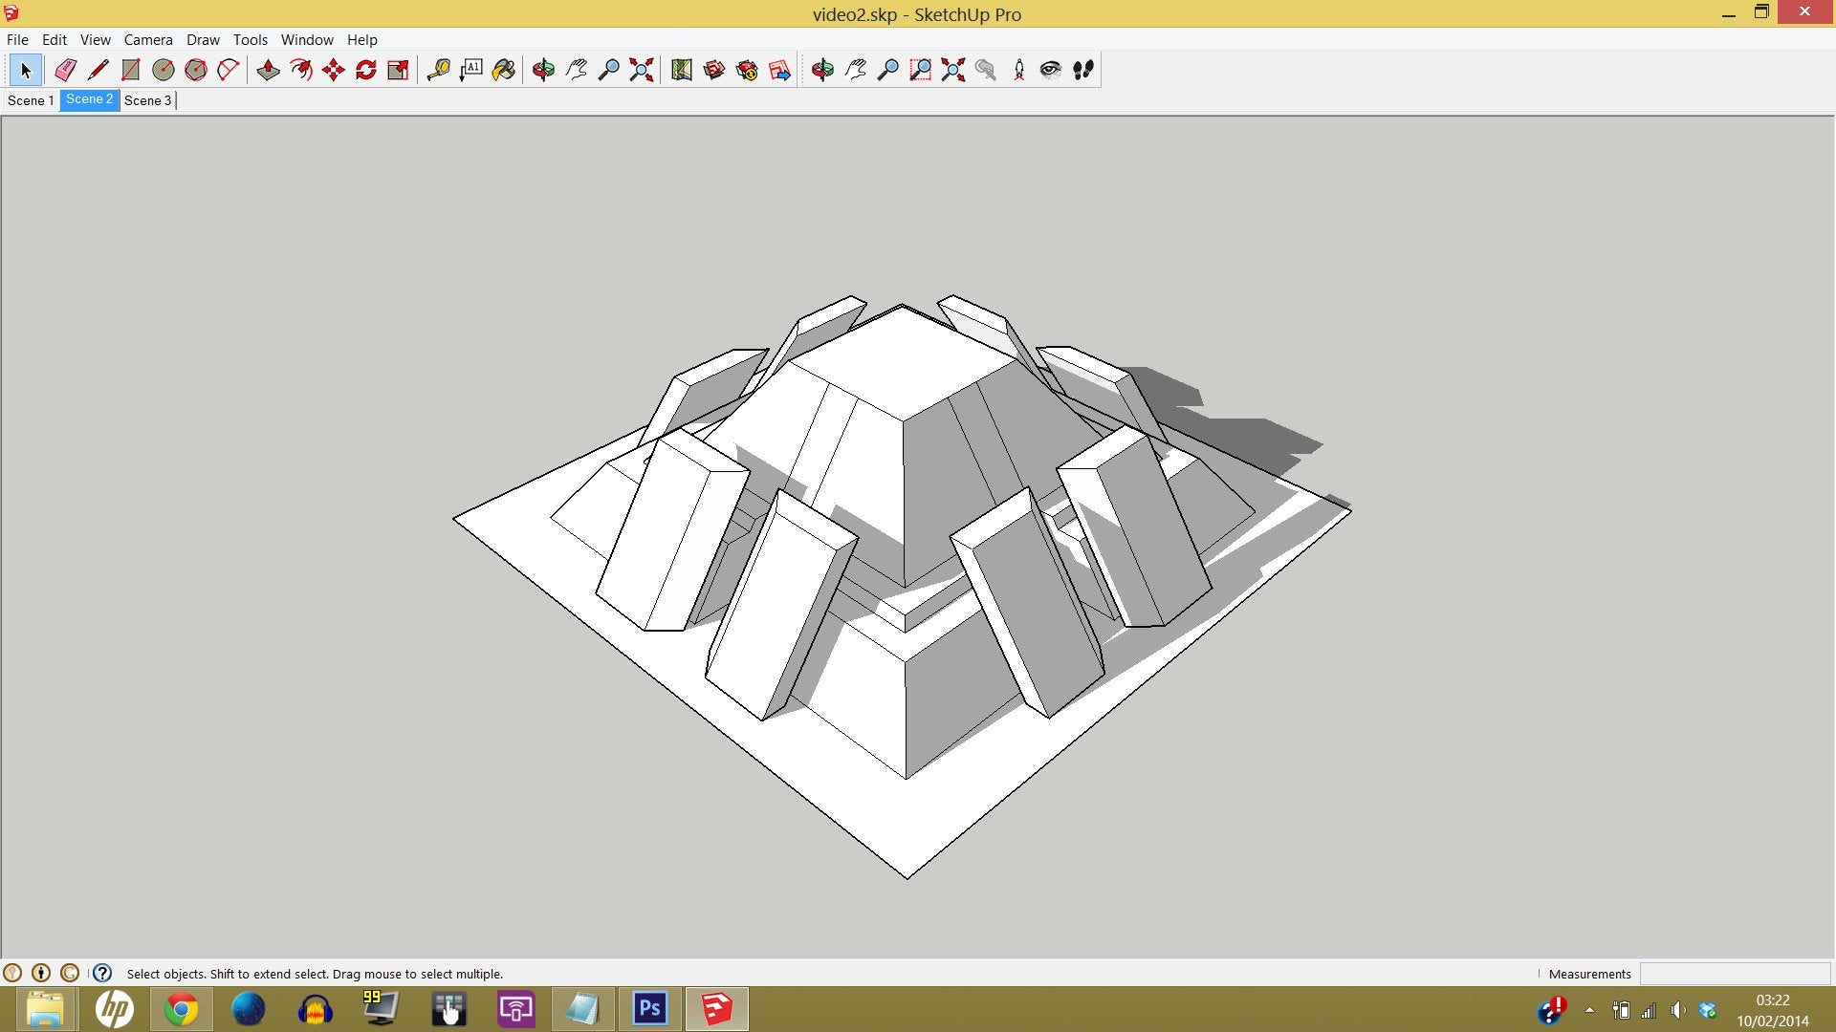Open Photoshop from the taskbar
The image size is (1836, 1032).
tap(649, 1009)
